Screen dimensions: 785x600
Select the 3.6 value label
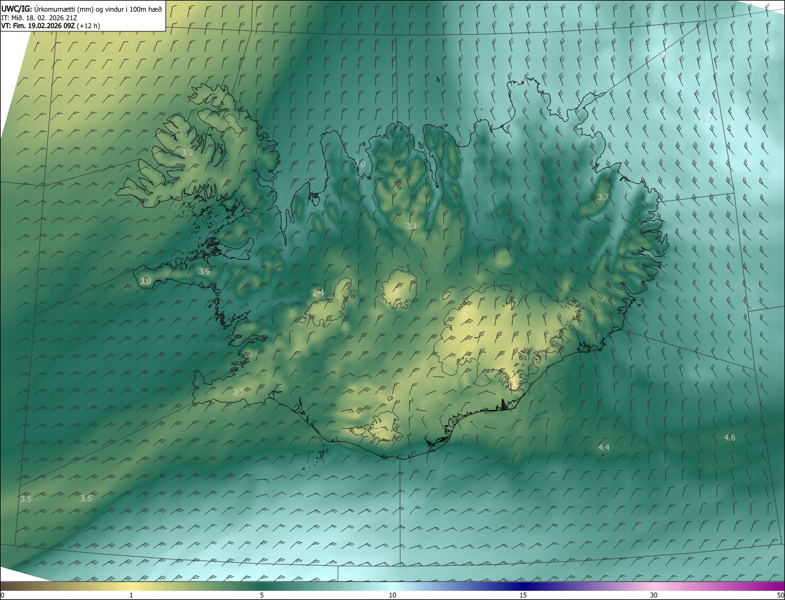pyautogui.click(x=204, y=271)
